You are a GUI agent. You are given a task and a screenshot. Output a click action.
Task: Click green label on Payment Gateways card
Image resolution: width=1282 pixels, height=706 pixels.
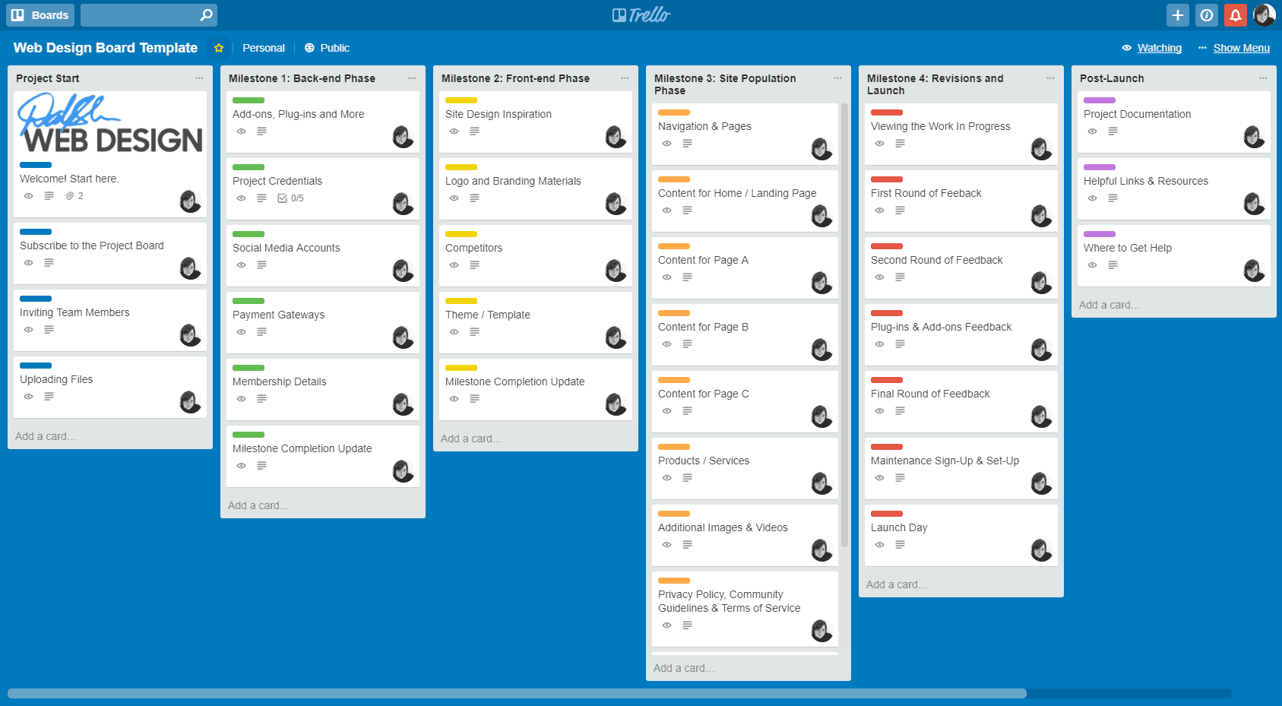[248, 301]
